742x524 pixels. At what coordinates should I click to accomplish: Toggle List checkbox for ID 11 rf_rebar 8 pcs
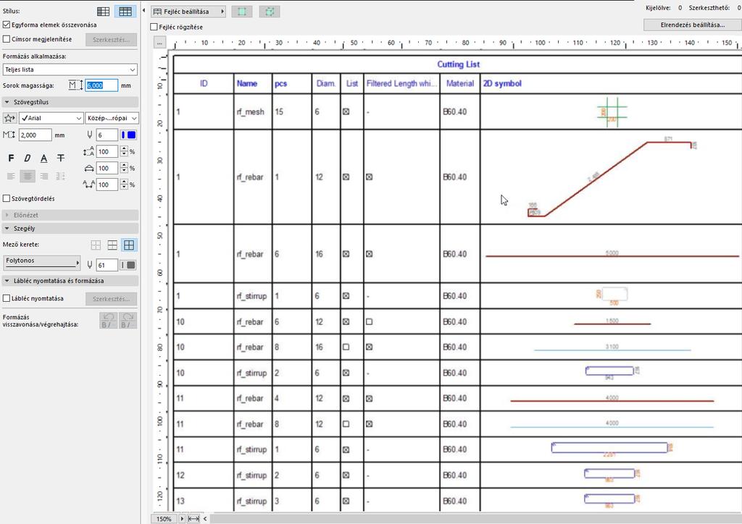[x=346, y=424]
